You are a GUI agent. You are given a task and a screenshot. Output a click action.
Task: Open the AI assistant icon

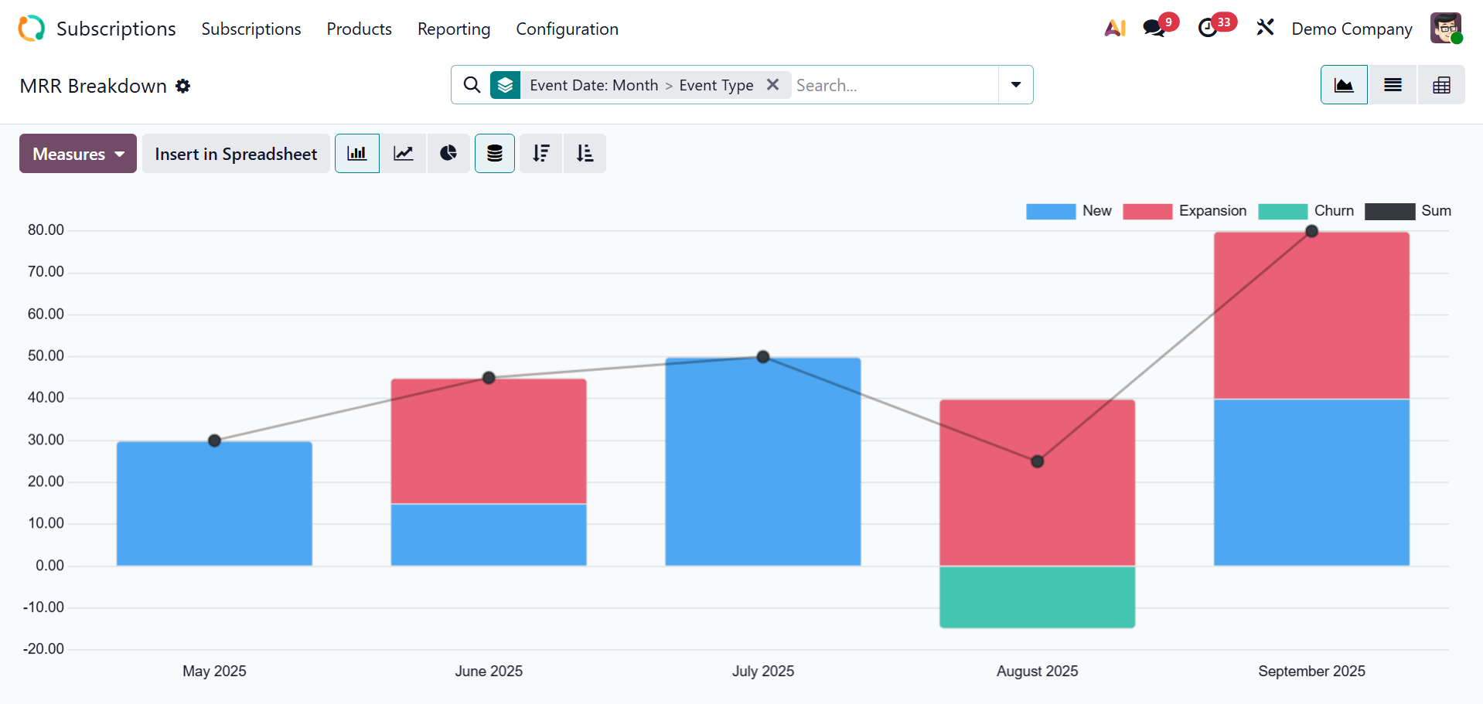coord(1115,29)
